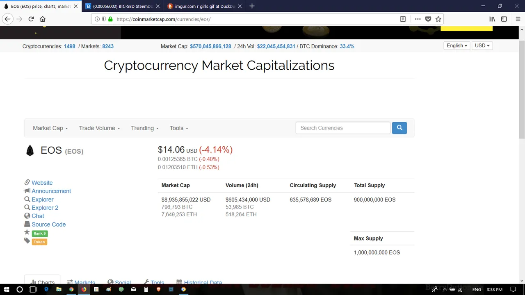Open the Chat link

point(38,216)
